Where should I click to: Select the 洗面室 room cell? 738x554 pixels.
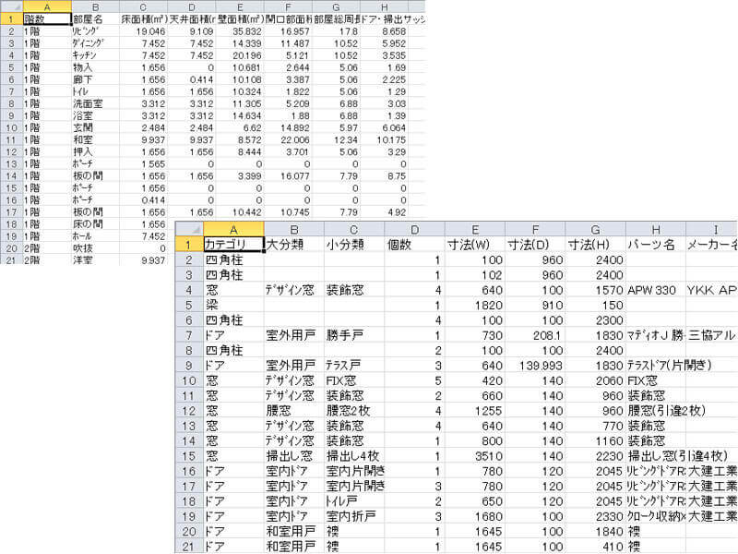[94, 103]
